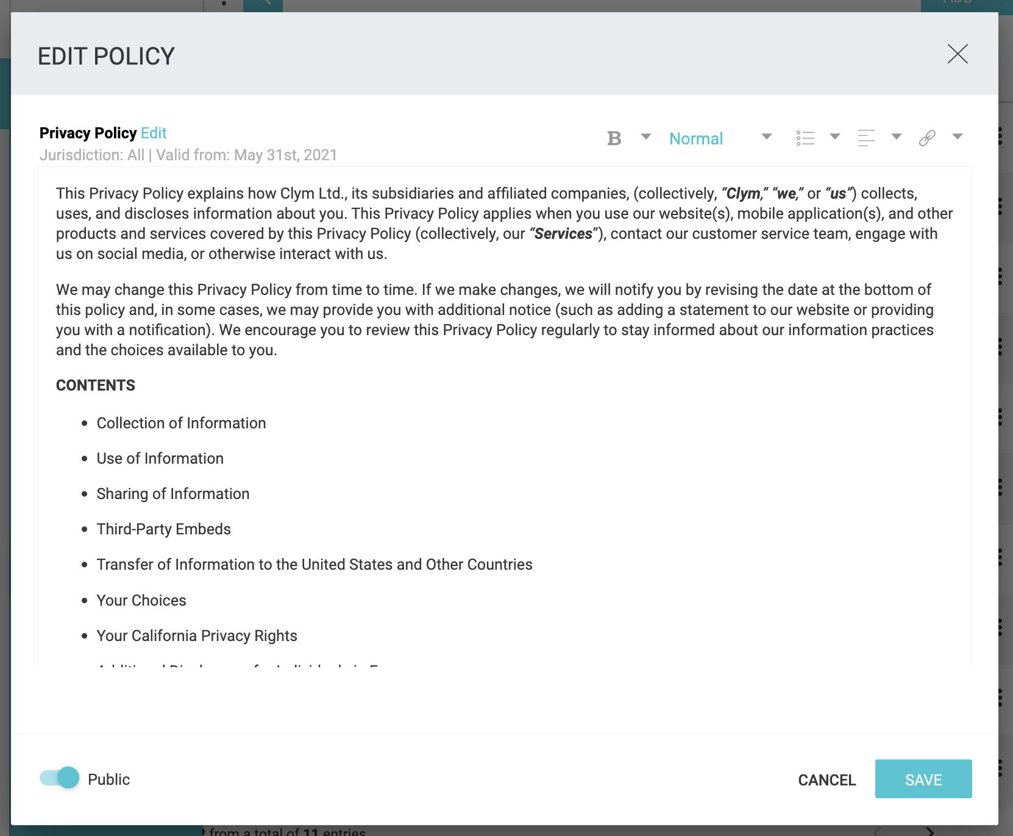Click the CONTENTS heading text

point(96,385)
